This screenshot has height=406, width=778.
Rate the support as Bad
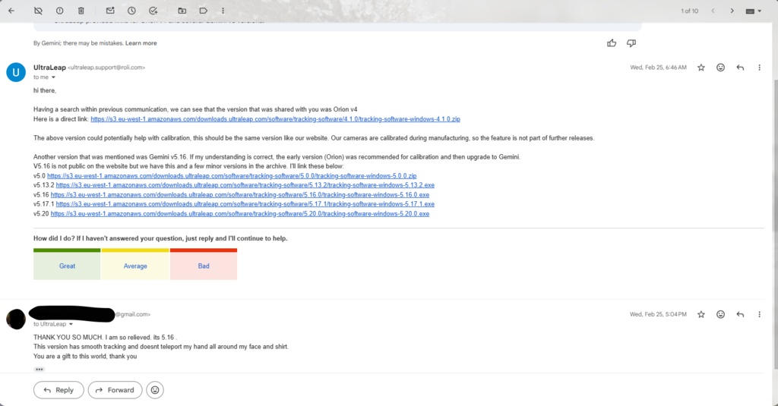tap(204, 264)
